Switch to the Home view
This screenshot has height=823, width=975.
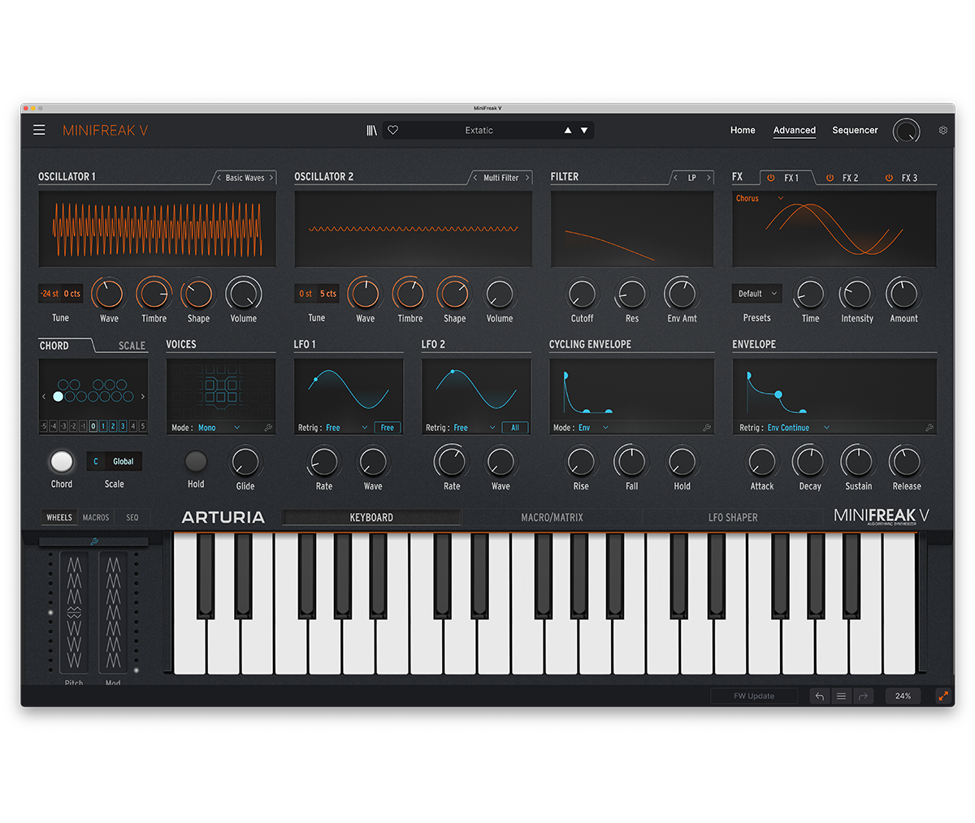[x=743, y=130]
